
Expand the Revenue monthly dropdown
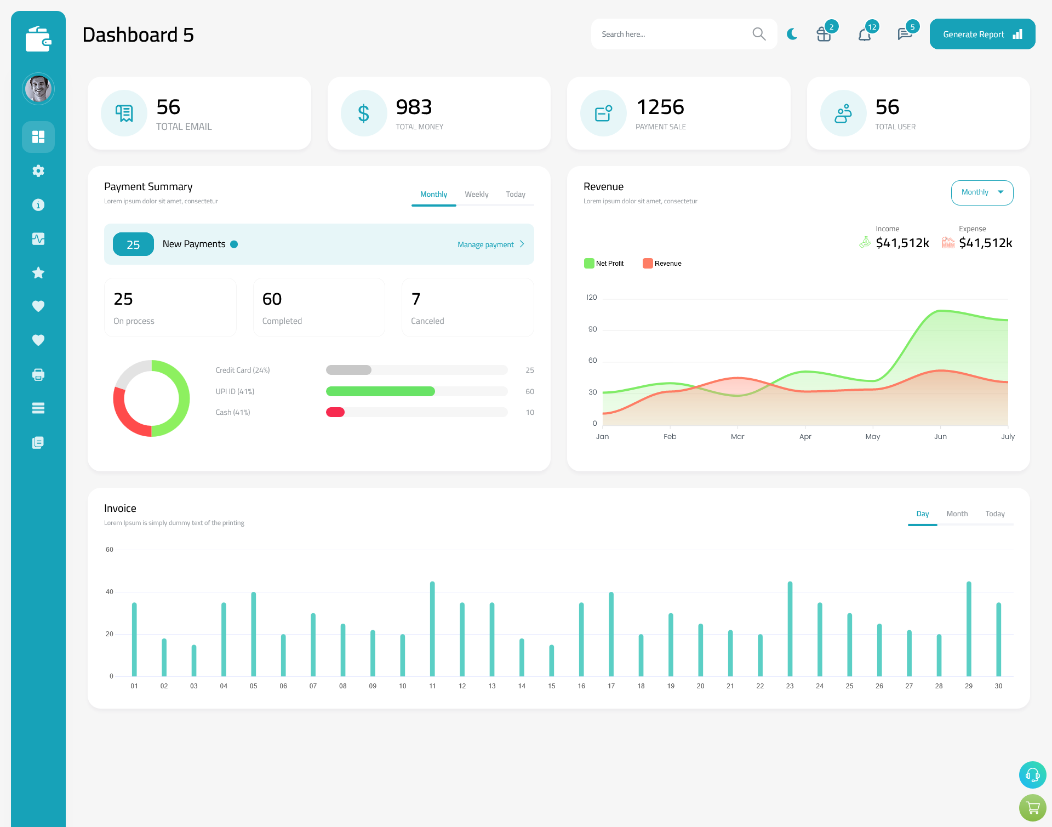tap(981, 191)
